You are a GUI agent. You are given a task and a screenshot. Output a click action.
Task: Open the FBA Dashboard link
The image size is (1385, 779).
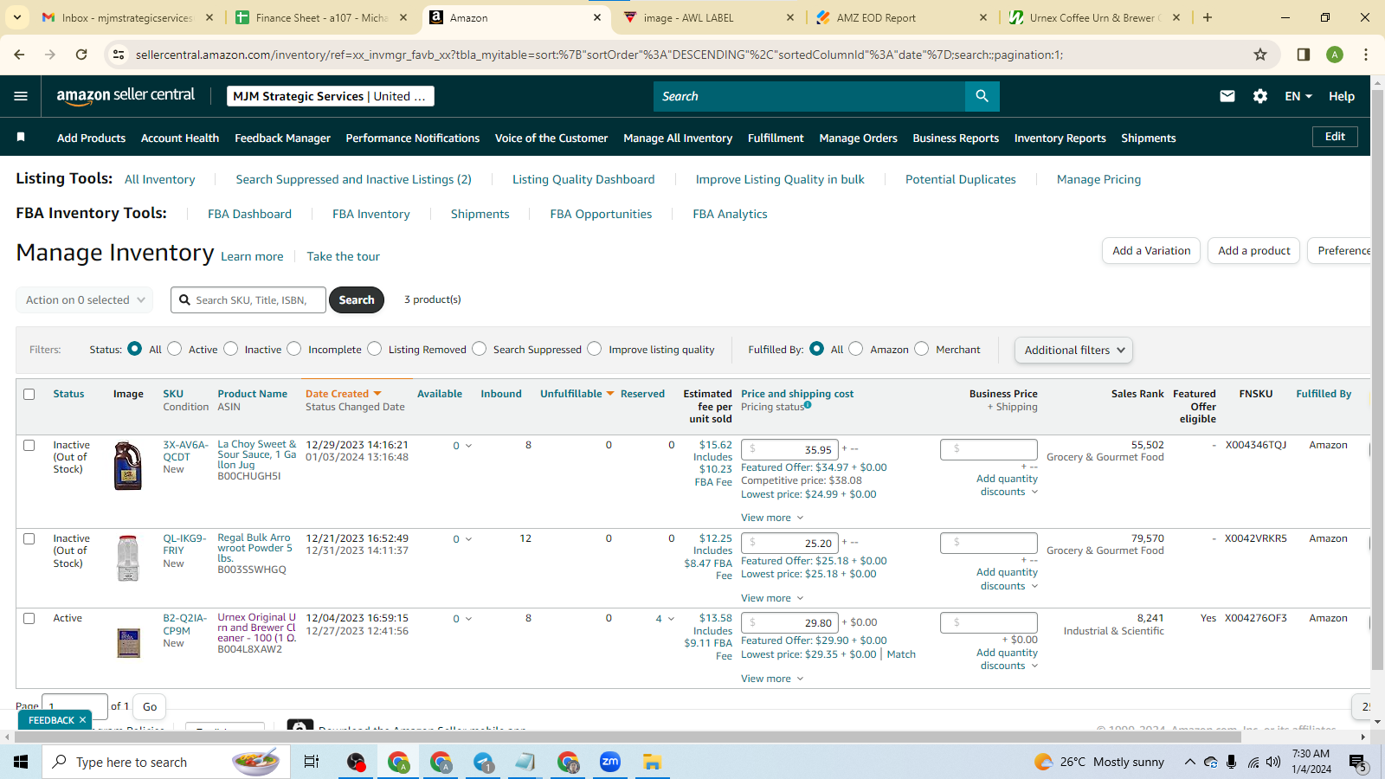click(x=249, y=214)
